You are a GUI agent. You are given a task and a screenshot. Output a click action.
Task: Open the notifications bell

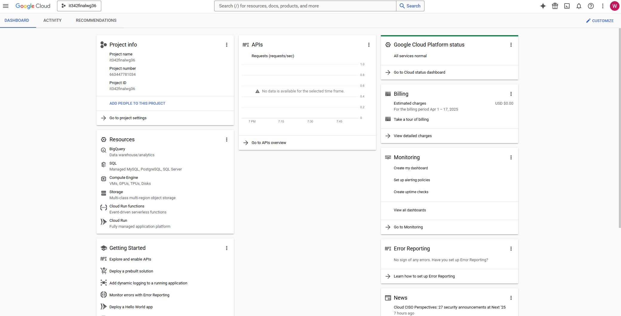pos(579,6)
